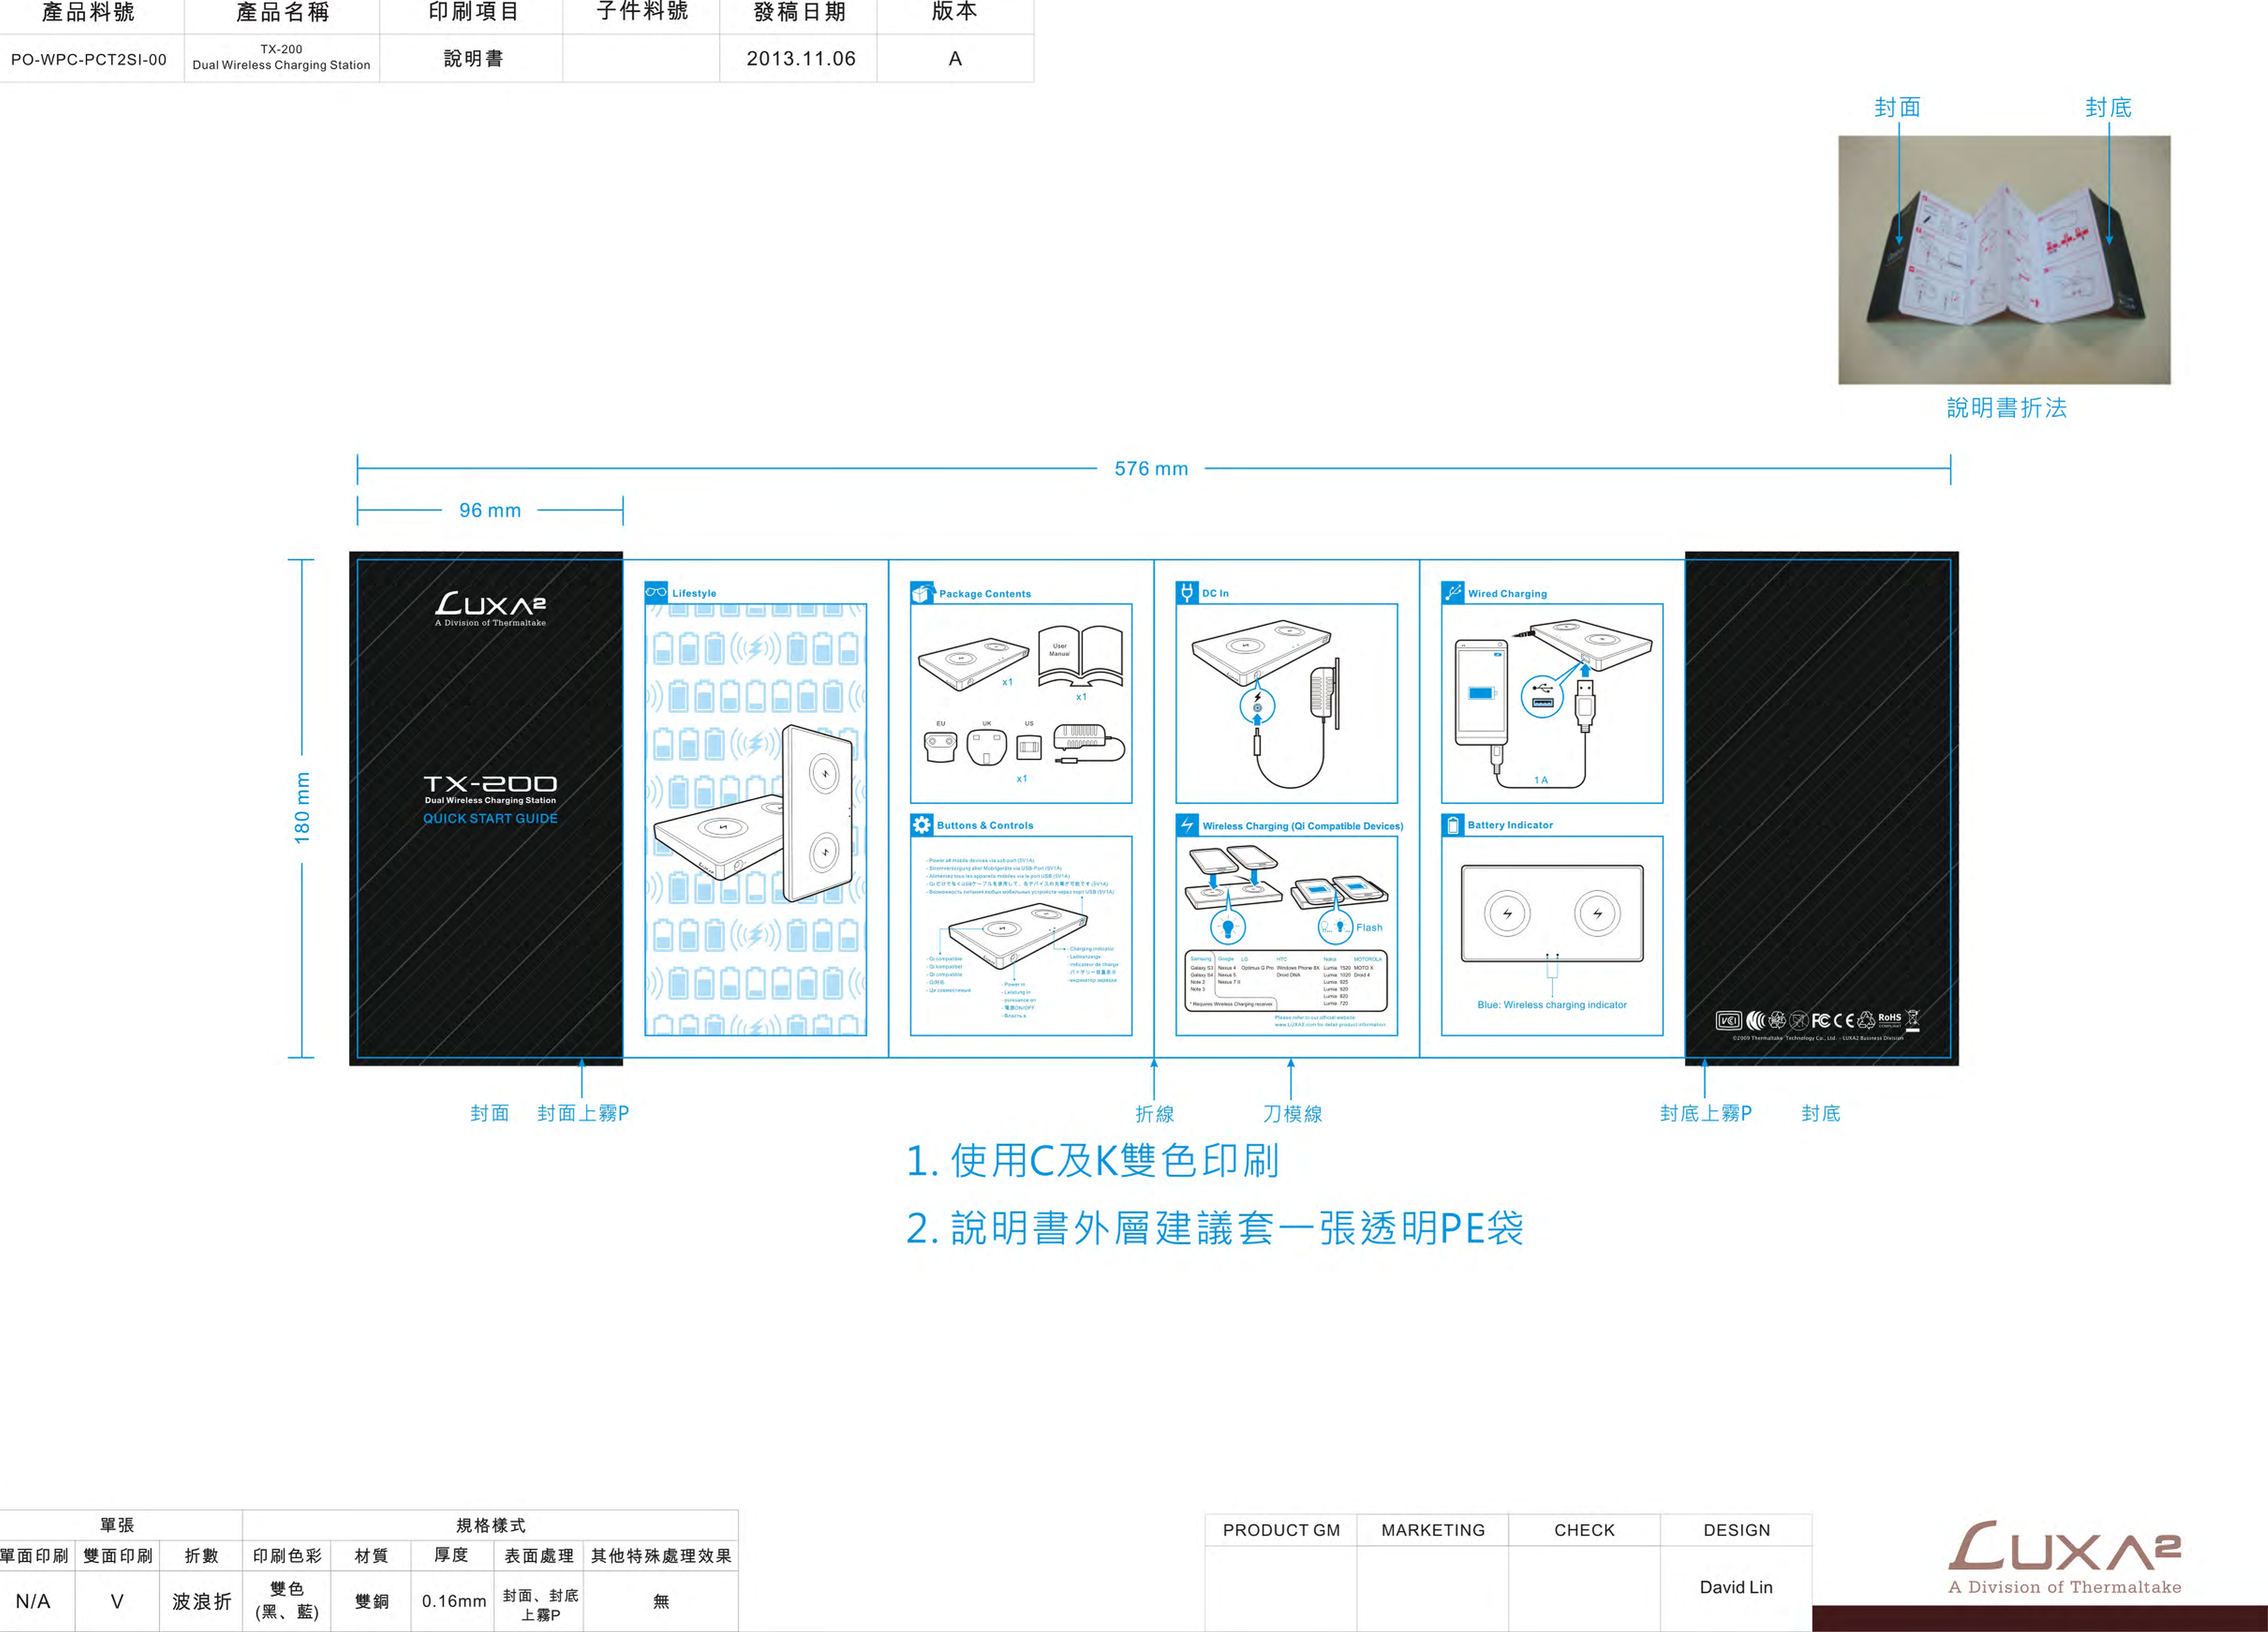Click the DESIGN column header
This screenshot has width=2268, height=1632.
(x=1736, y=1530)
